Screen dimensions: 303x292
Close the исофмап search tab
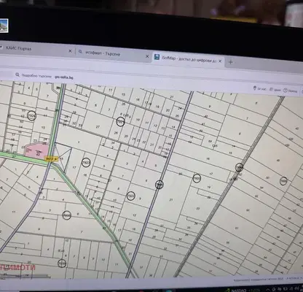147,56
